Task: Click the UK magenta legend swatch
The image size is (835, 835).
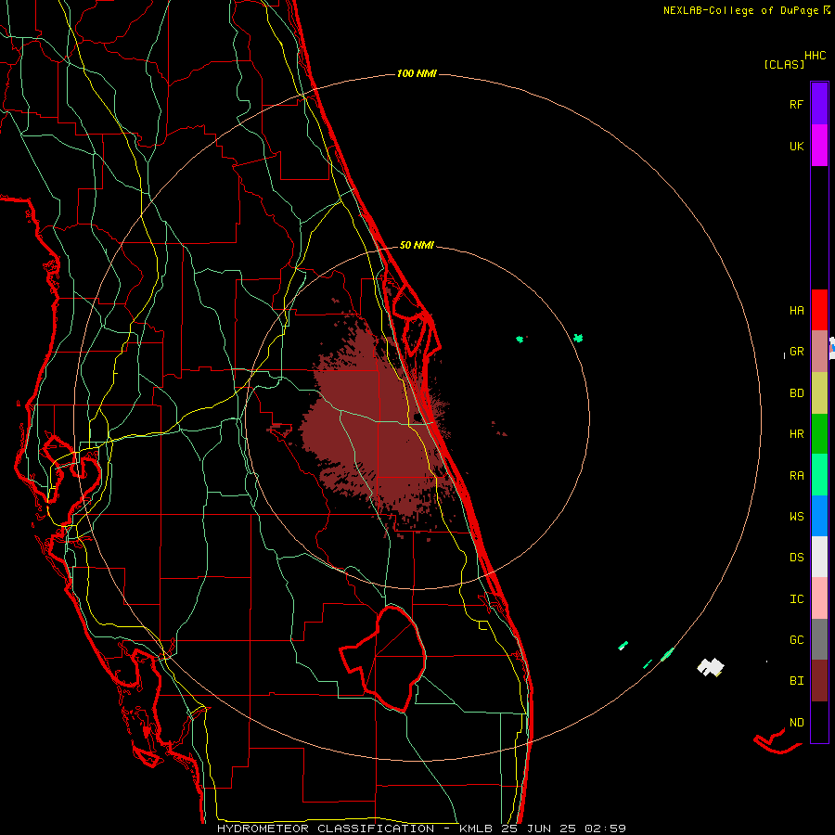Action: tap(819, 146)
